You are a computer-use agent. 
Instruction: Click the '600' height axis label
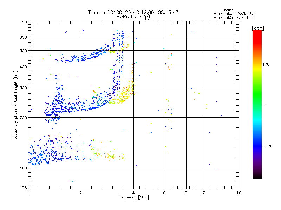click(23, 37)
